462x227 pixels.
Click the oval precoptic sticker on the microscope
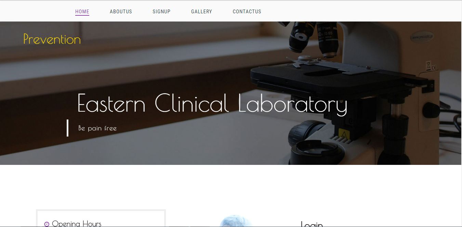(x=422, y=37)
